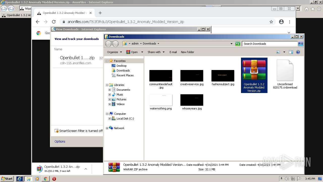This screenshot has height=182, width=323.
Task: Open Explorer help question mark icon
Action: [x=298, y=52]
